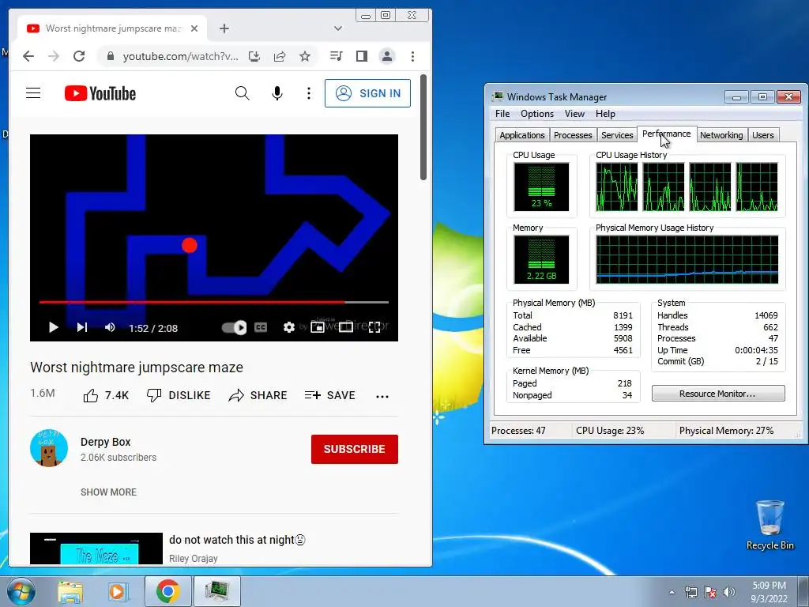Open "do not watch this at night" video
Viewport: 809px width, 607px height.
[237, 540]
